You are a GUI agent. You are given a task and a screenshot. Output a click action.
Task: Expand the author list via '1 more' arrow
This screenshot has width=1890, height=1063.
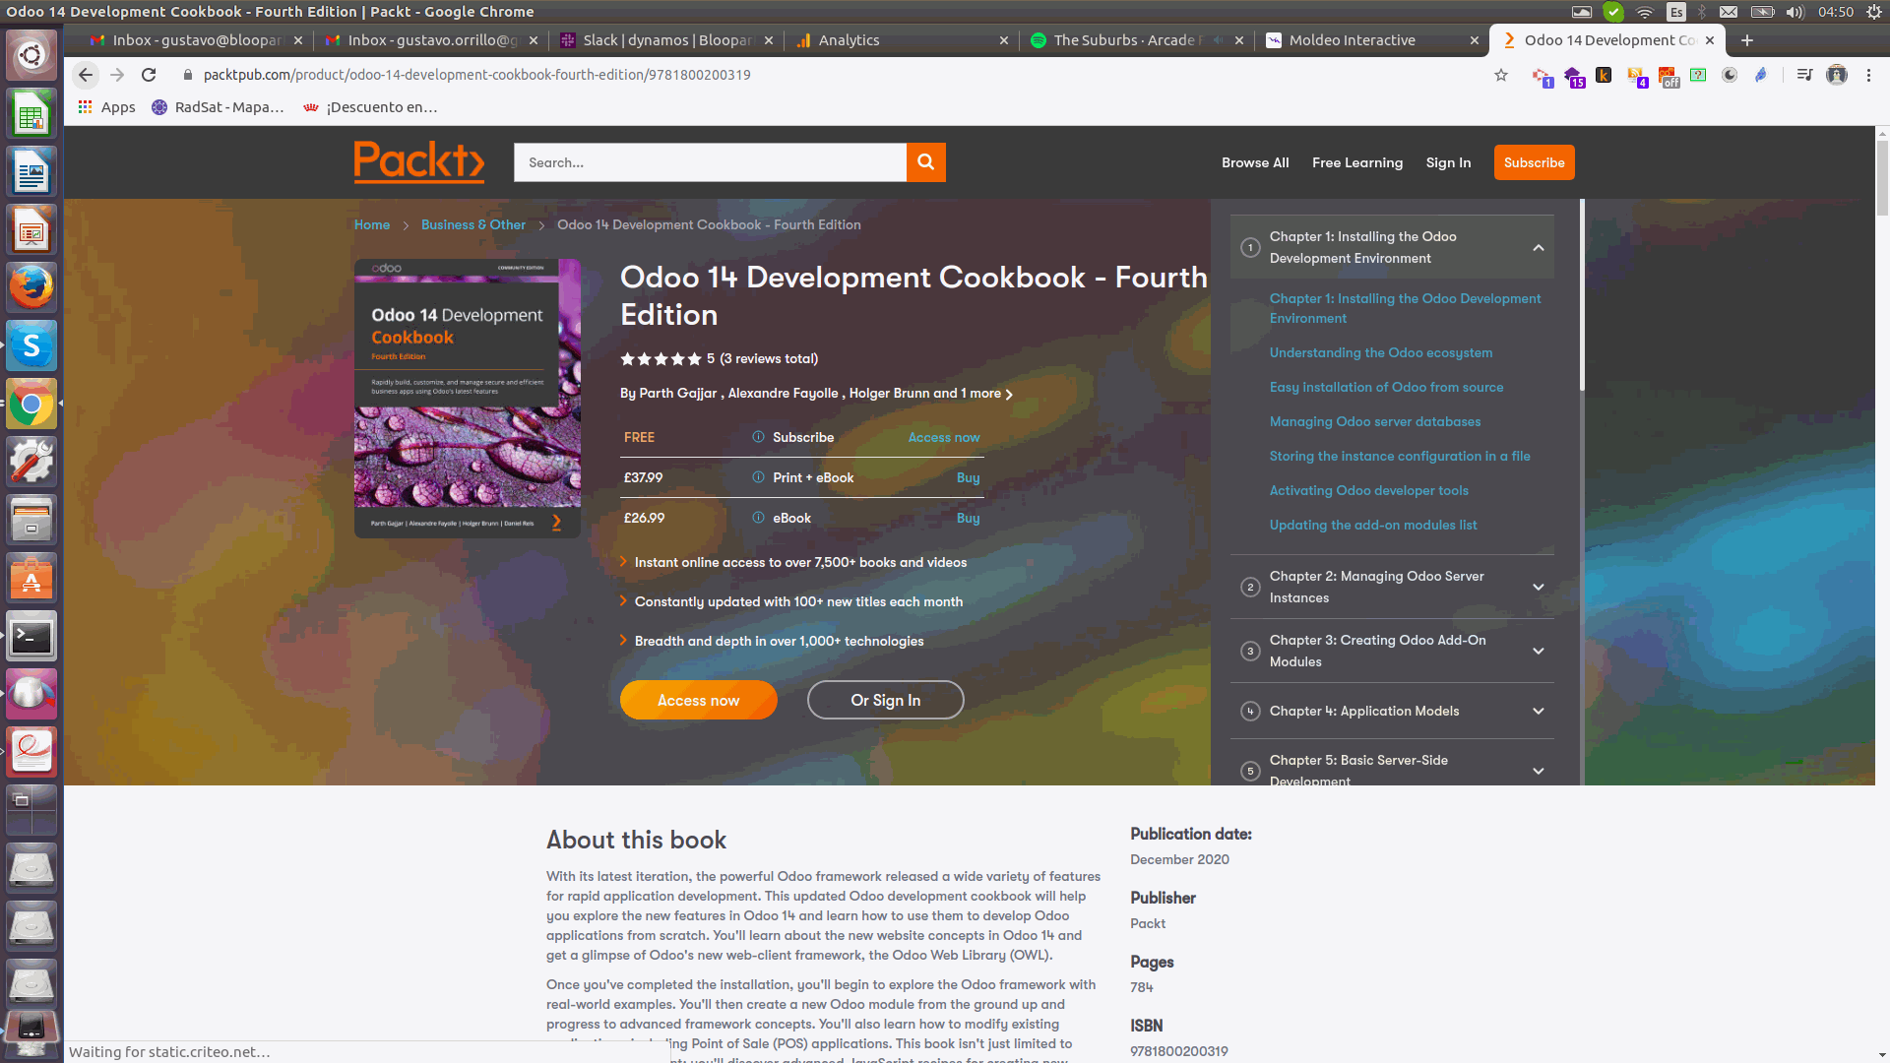[x=1009, y=394]
